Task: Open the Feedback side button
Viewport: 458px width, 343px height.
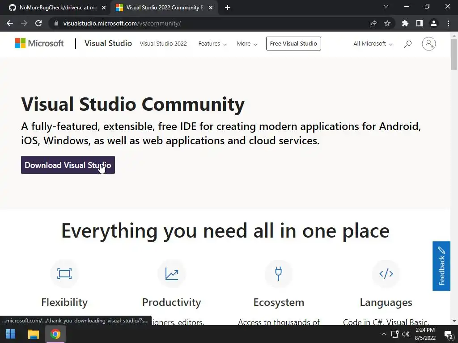Action: [441, 266]
